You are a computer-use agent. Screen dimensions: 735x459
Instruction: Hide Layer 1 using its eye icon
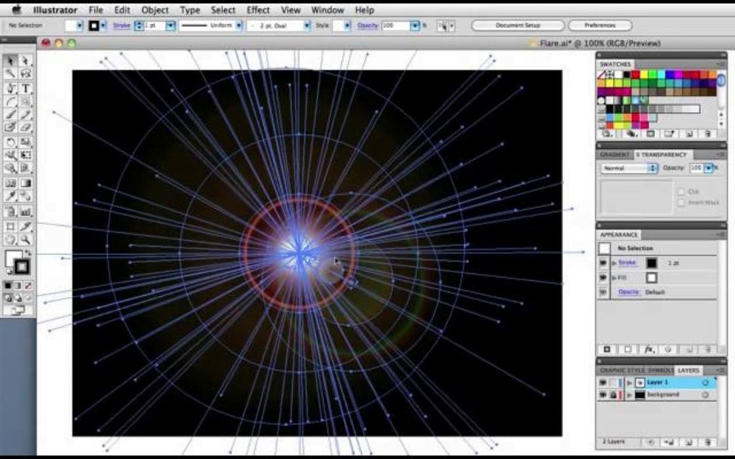602,382
